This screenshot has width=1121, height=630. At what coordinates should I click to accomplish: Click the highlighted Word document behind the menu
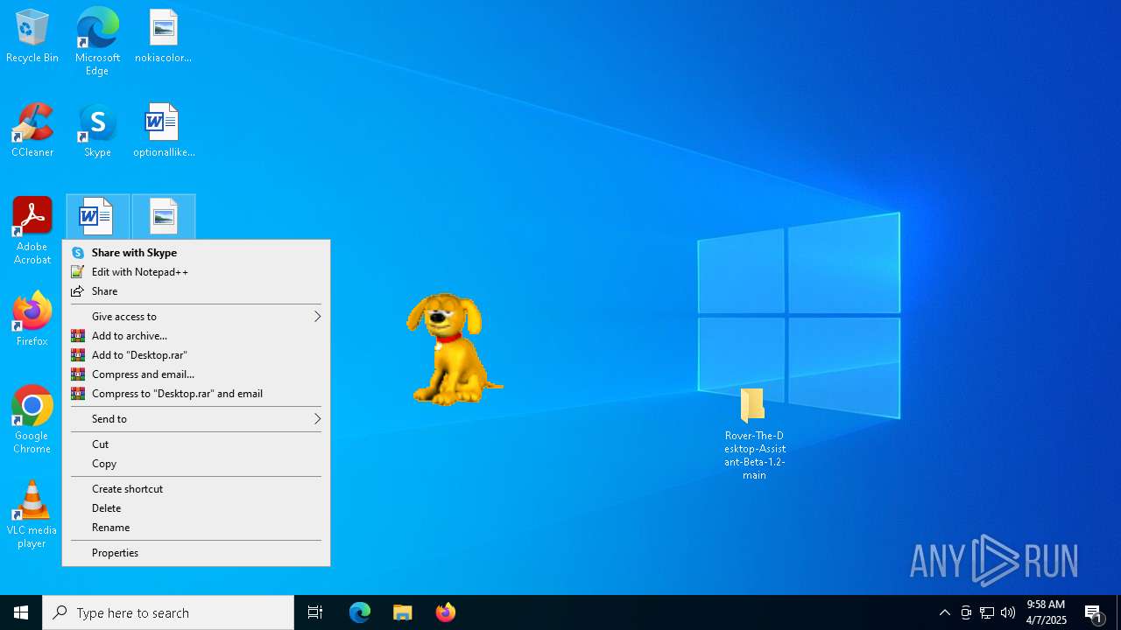point(97,217)
